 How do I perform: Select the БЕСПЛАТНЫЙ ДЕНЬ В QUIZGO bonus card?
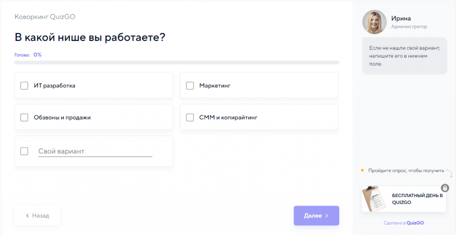pyautogui.click(x=403, y=199)
